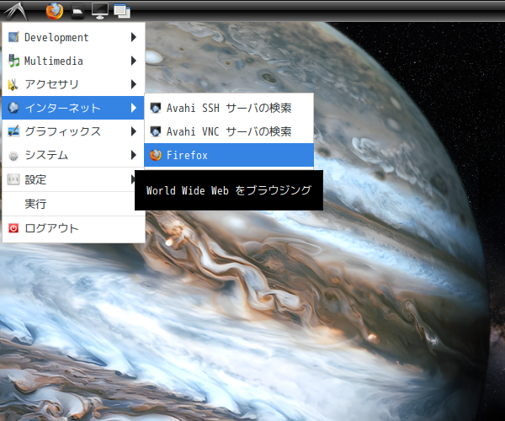Click the monitor icon in the panel
Screen dimensions: 505x421
[x=100, y=11]
